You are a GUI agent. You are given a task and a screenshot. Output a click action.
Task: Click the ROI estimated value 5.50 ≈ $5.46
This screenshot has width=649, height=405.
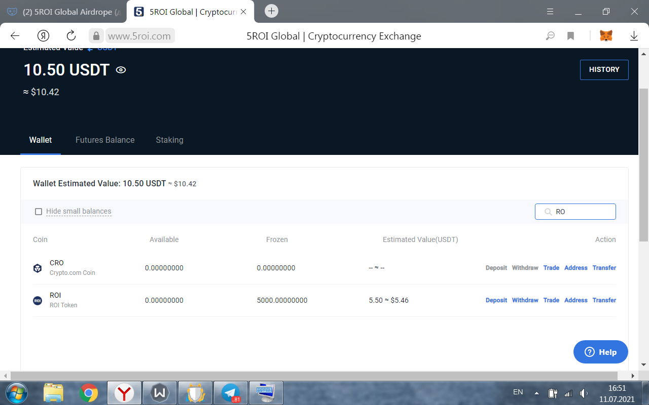coord(388,300)
